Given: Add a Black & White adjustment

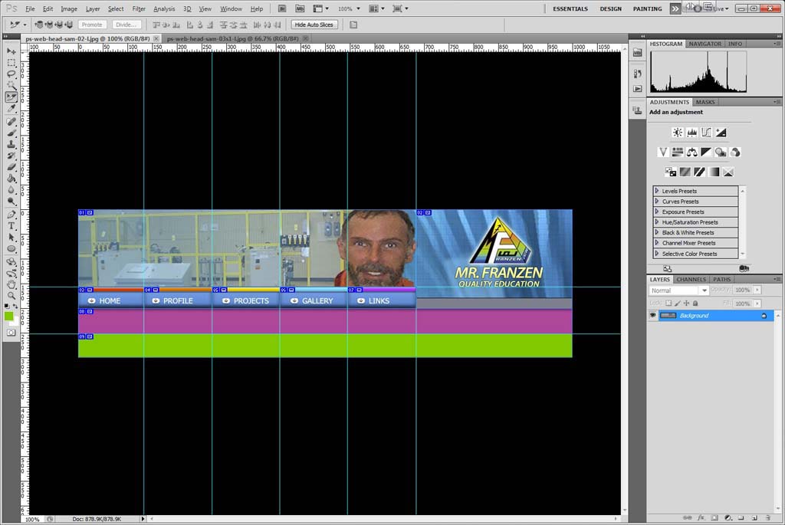Looking at the screenshot, I should [x=706, y=153].
